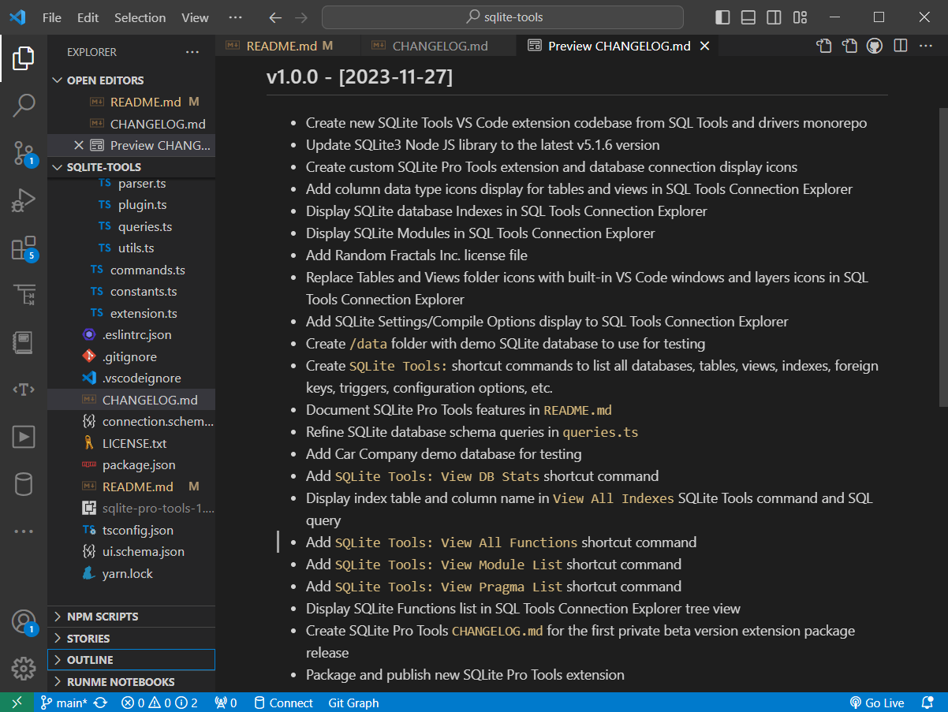Collapse the SQLITE-TOOLS folder section
The image size is (948, 712).
[131, 167]
